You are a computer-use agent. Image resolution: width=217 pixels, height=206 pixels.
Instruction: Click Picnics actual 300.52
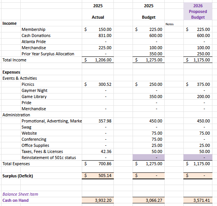pyautogui.click(x=105, y=84)
